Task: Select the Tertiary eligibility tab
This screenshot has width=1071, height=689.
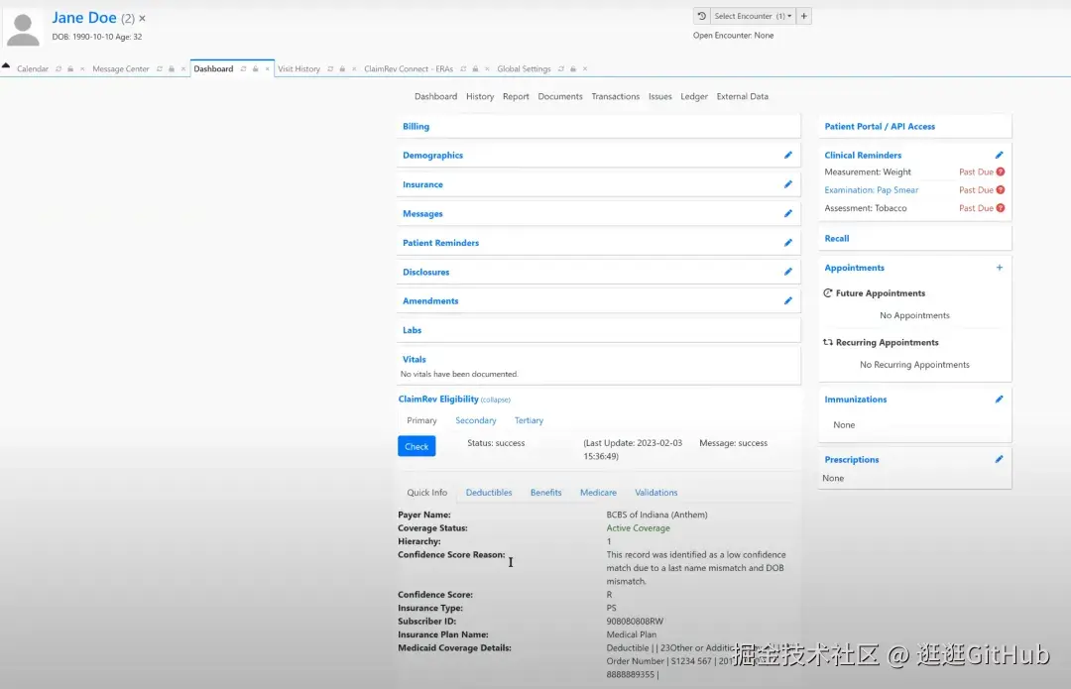Action: point(529,420)
